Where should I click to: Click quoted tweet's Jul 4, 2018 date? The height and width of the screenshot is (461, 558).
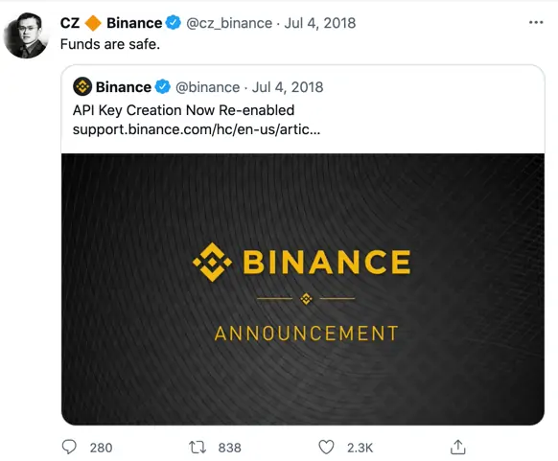(288, 87)
